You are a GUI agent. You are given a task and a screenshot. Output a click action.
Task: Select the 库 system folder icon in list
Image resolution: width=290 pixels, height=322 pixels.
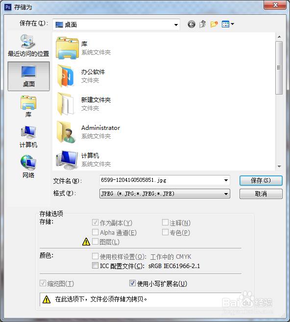pyautogui.click(x=67, y=48)
